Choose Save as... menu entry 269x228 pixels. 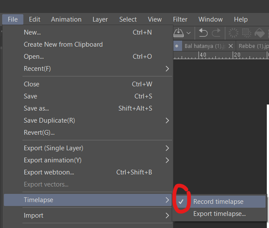click(88, 108)
